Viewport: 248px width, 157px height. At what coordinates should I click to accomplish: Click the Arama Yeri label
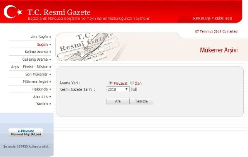click(x=70, y=83)
